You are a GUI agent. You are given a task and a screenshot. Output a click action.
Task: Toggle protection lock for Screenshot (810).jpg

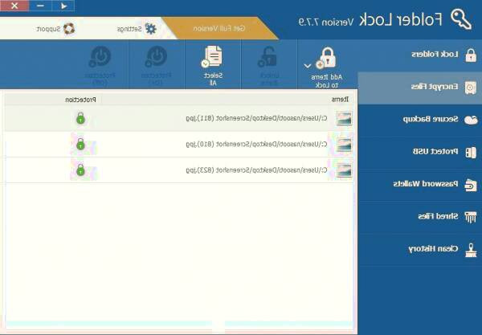tap(80, 144)
